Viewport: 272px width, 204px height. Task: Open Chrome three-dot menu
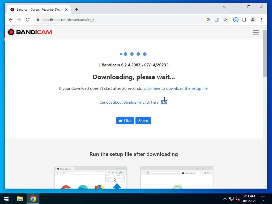tap(261, 20)
